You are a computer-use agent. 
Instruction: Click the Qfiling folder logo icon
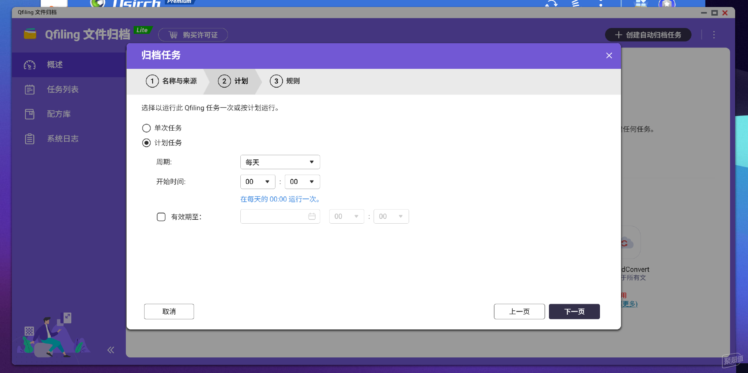point(30,34)
